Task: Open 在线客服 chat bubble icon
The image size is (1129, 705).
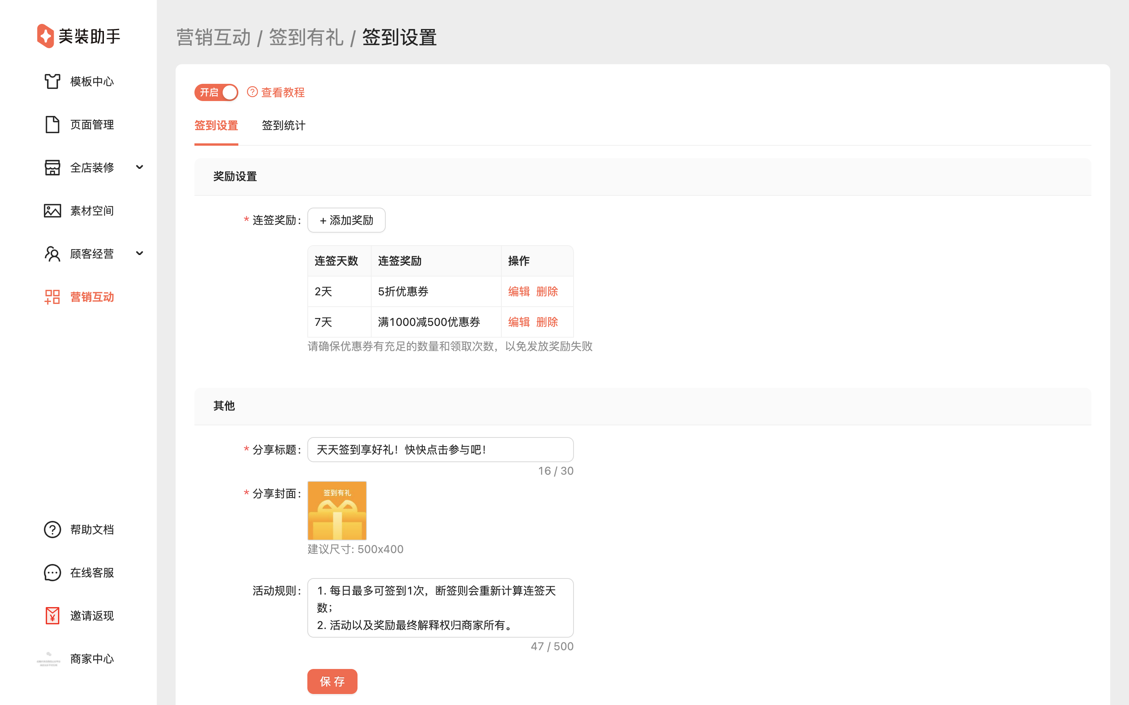Action: 52,573
